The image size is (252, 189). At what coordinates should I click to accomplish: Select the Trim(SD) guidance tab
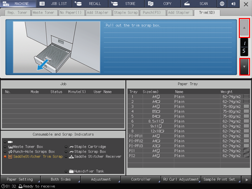point(207,13)
